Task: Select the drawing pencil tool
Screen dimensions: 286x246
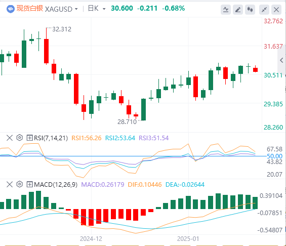Action: coord(238,10)
